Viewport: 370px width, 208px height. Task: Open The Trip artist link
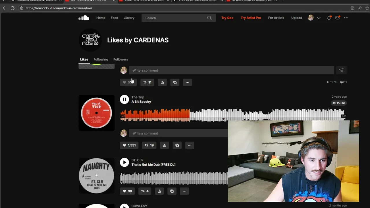[138, 97]
